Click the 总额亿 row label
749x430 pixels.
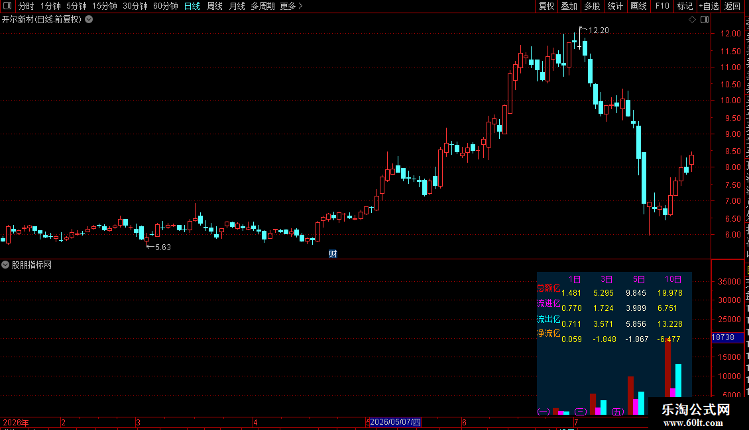548,288
